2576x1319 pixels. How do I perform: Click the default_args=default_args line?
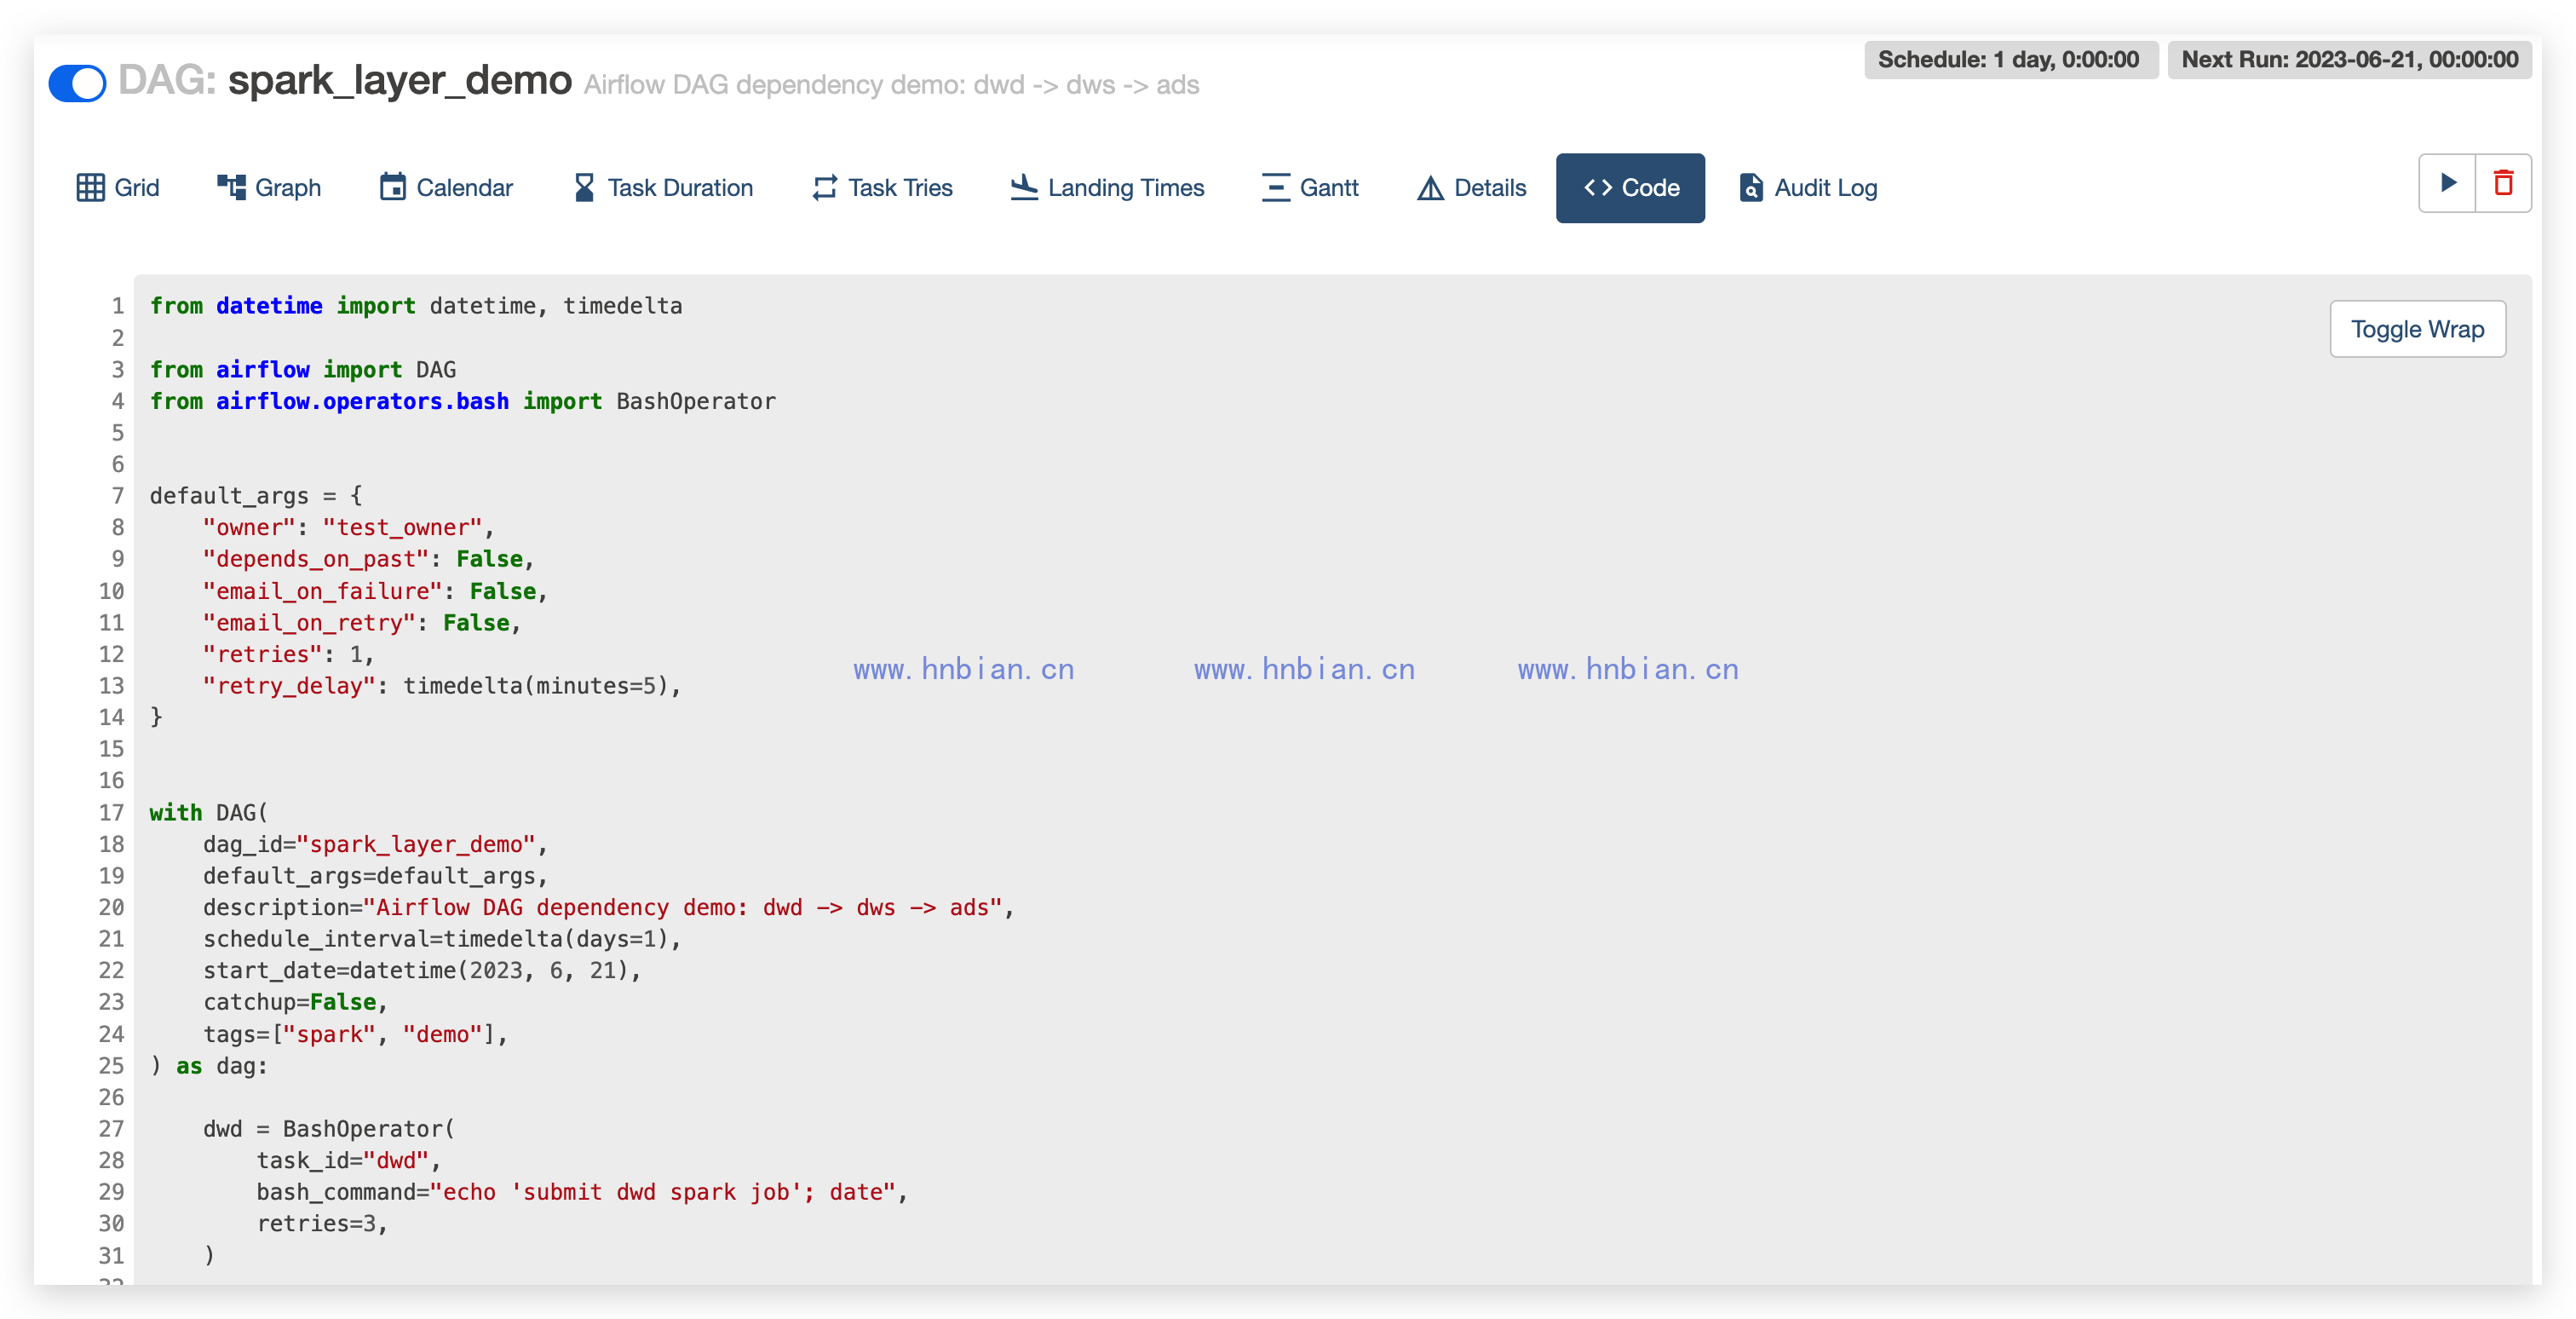(x=376, y=876)
